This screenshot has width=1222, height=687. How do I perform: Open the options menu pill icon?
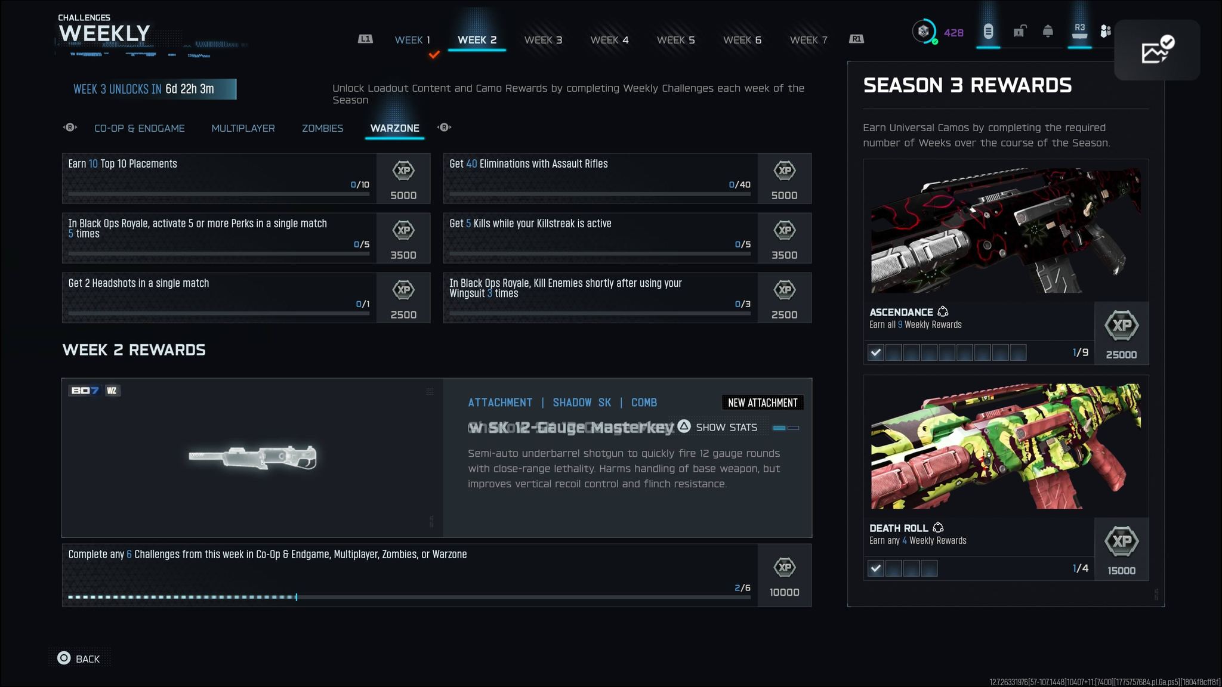pyautogui.click(x=988, y=31)
